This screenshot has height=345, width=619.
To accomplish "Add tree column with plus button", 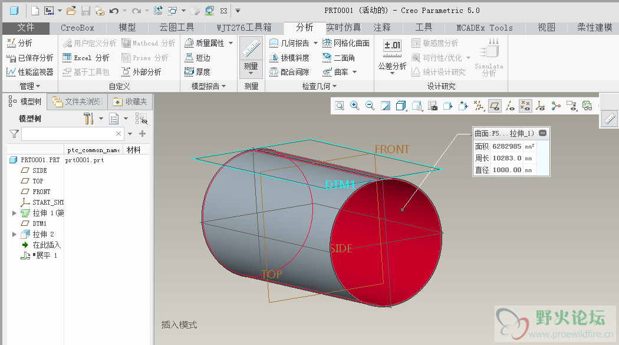I will (143, 134).
